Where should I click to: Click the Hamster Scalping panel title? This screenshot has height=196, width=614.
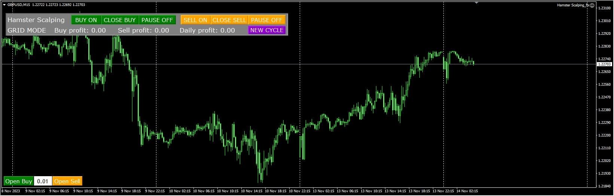click(36, 20)
